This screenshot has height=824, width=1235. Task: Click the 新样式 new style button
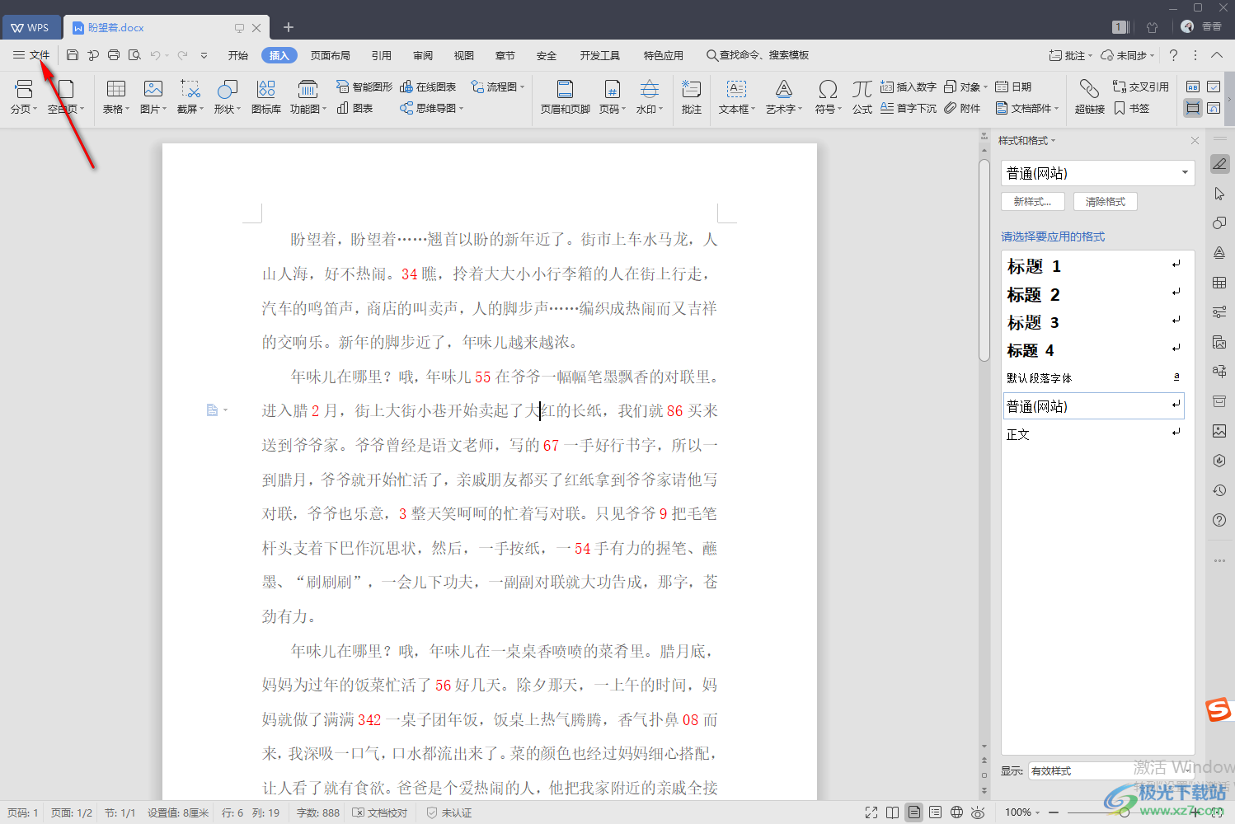pyautogui.click(x=1033, y=201)
